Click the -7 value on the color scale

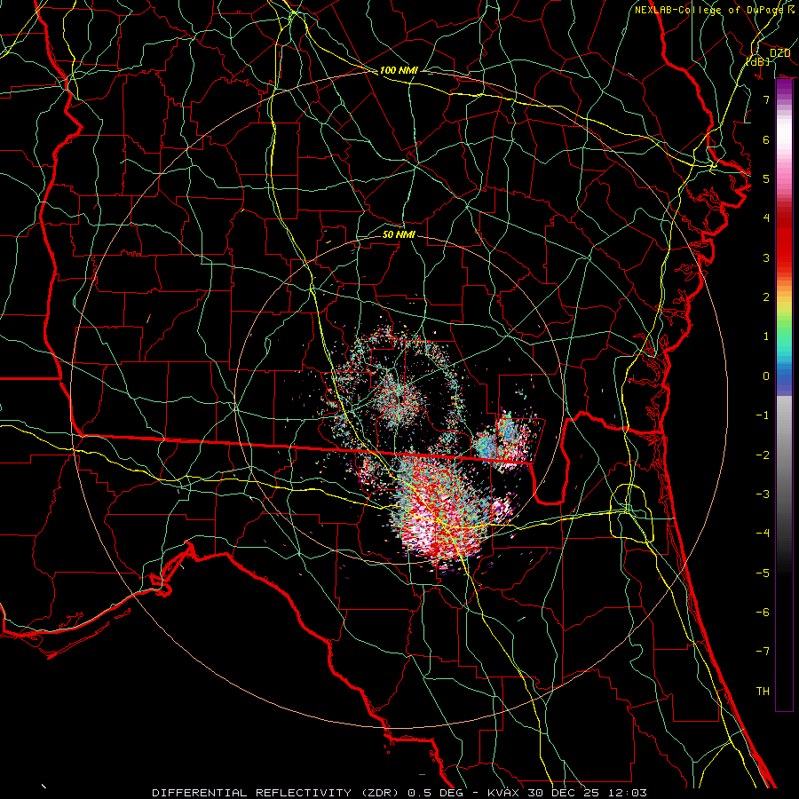(763, 652)
